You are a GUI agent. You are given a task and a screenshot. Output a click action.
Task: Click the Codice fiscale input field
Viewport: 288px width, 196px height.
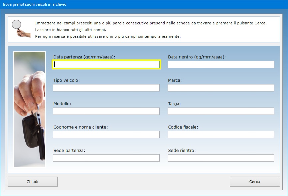tap(221, 135)
